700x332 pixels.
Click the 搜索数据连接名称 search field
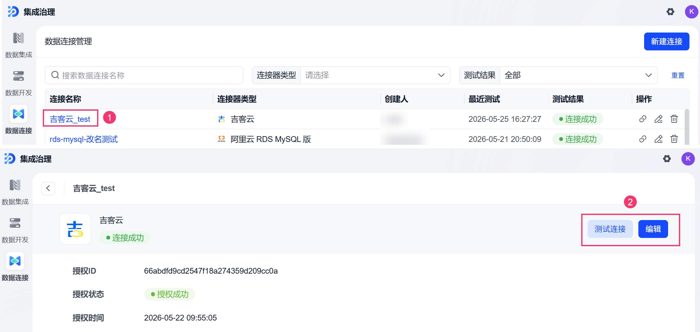144,75
